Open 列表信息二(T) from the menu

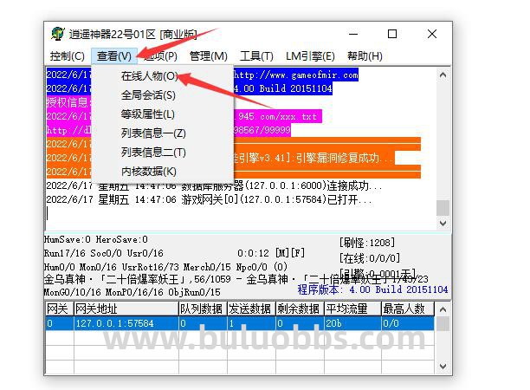tap(153, 153)
